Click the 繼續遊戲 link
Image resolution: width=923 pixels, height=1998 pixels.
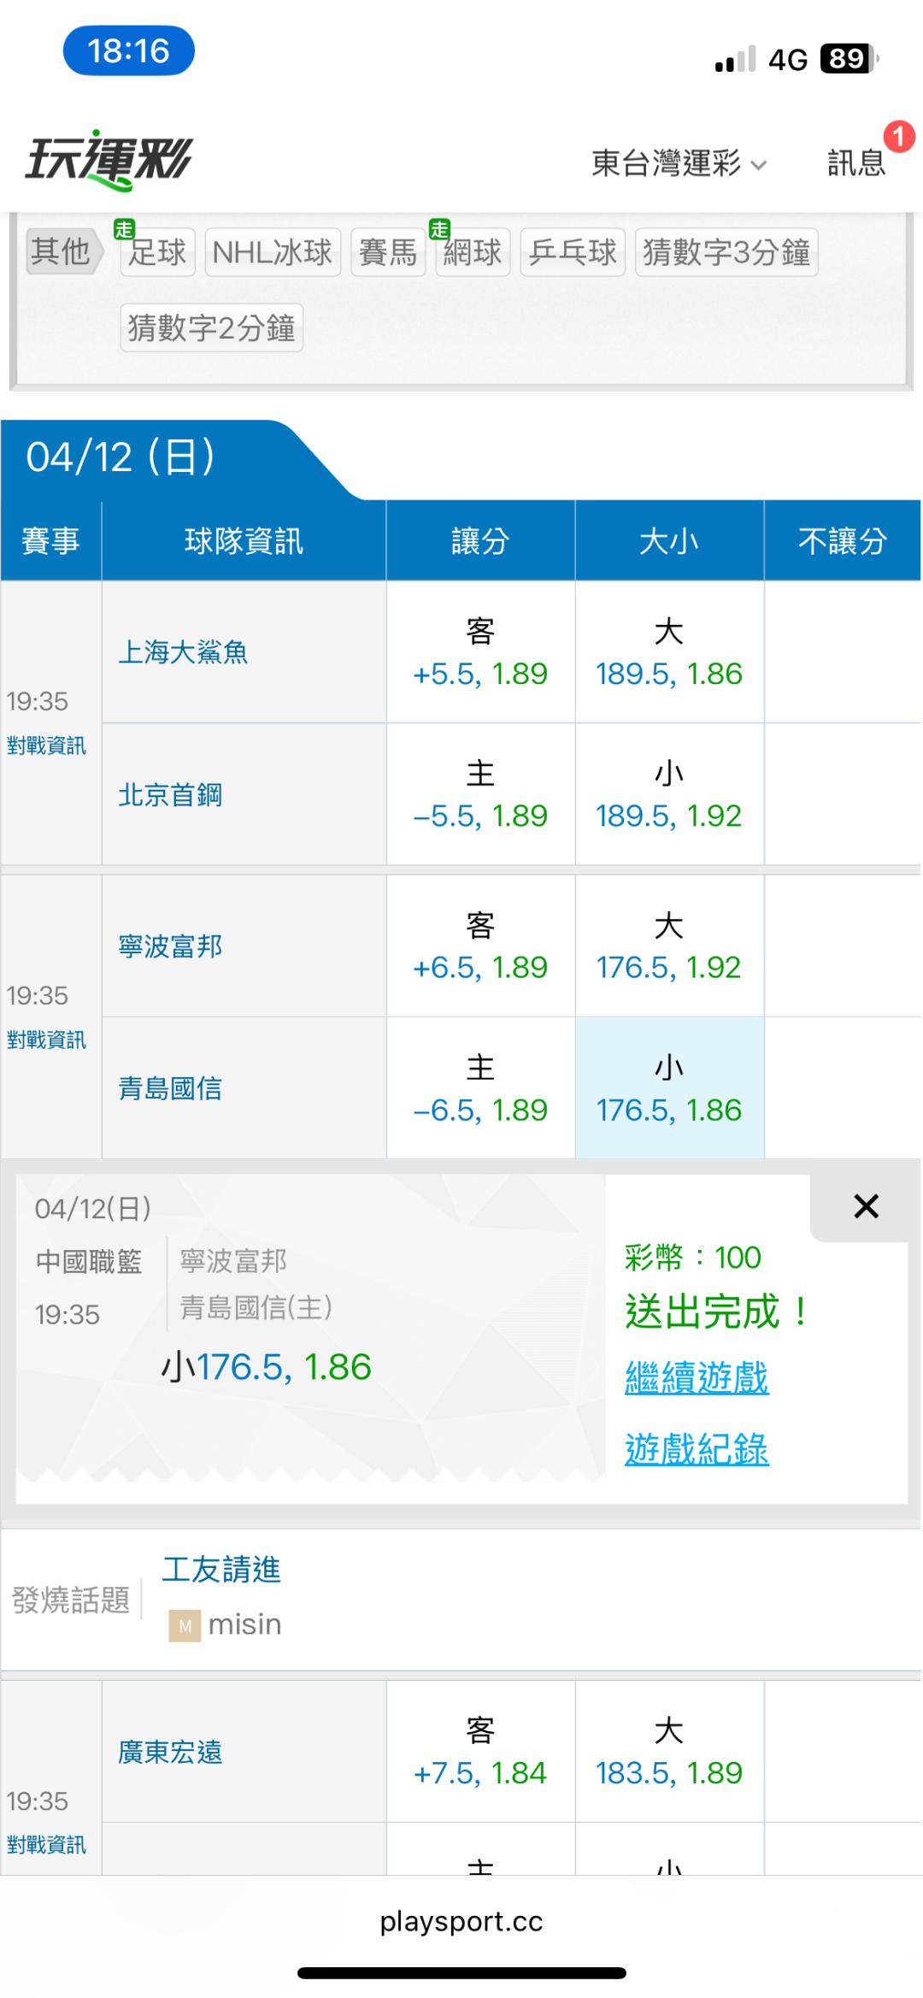(x=697, y=1377)
